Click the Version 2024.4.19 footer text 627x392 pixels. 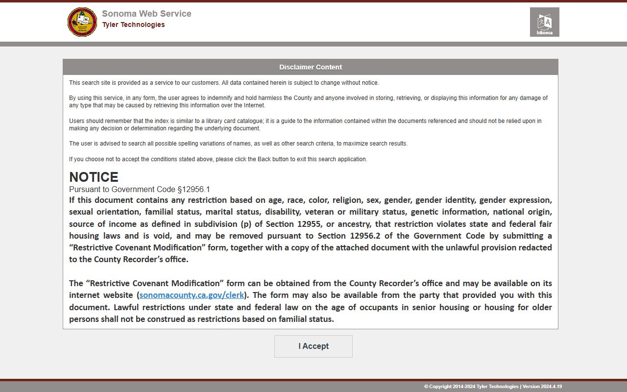pyautogui.click(x=542, y=387)
